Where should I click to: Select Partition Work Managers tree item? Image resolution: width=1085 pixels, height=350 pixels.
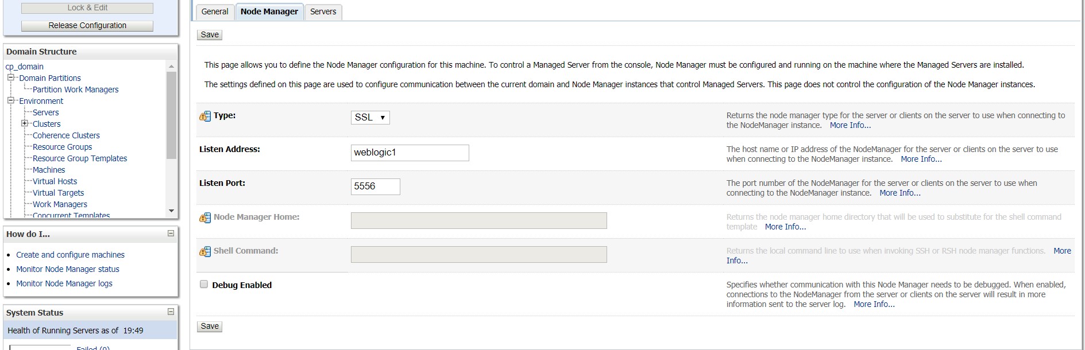point(76,90)
